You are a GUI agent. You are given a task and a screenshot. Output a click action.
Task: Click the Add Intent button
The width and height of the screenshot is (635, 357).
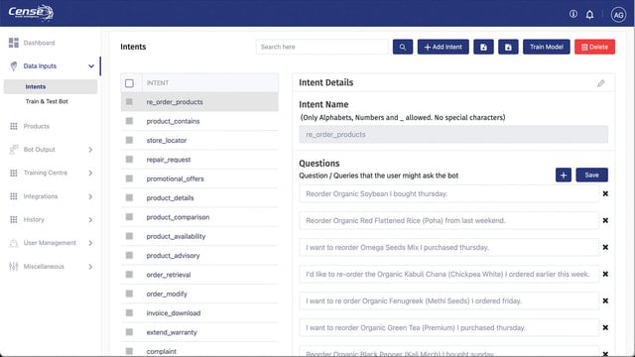coord(444,47)
